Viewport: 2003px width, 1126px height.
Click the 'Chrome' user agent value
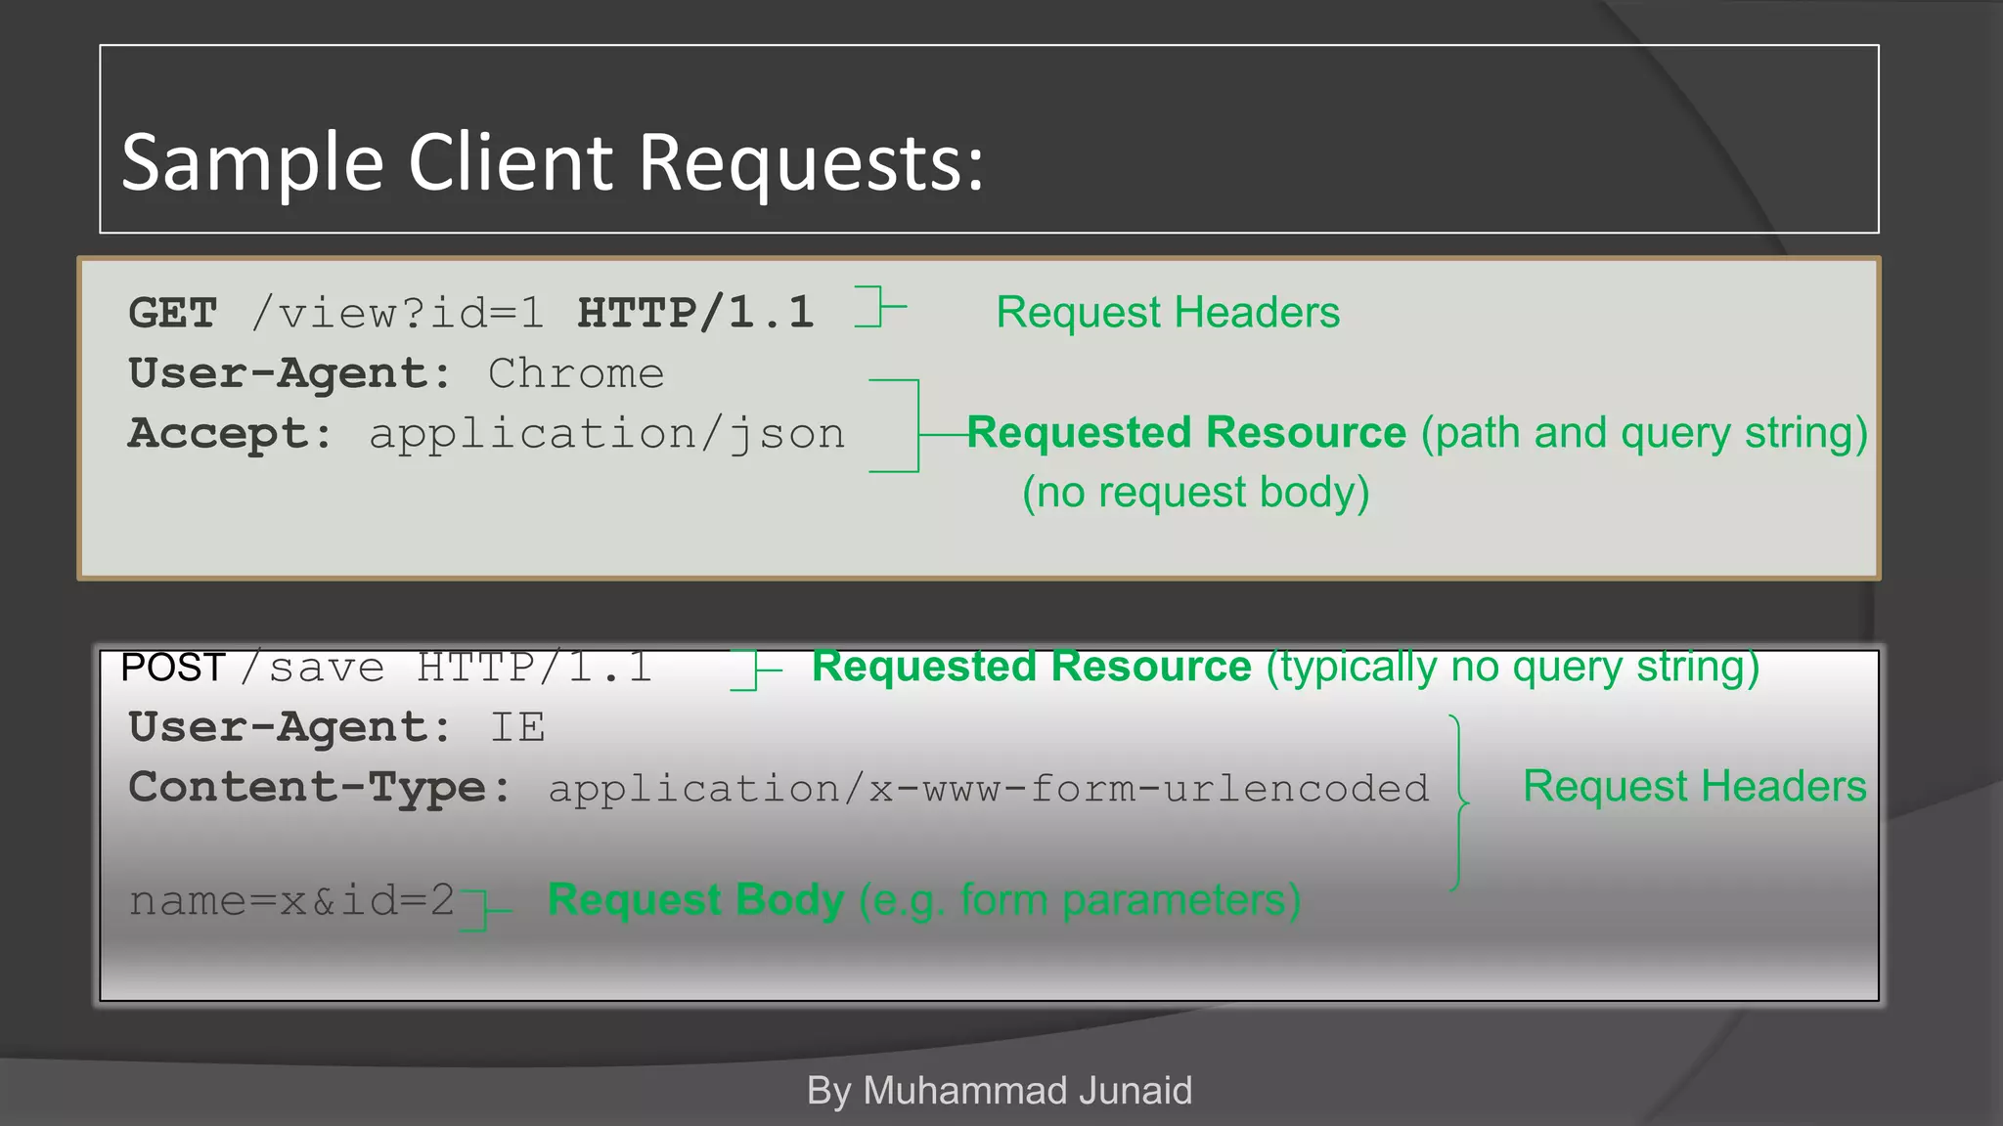click(576, 373)
